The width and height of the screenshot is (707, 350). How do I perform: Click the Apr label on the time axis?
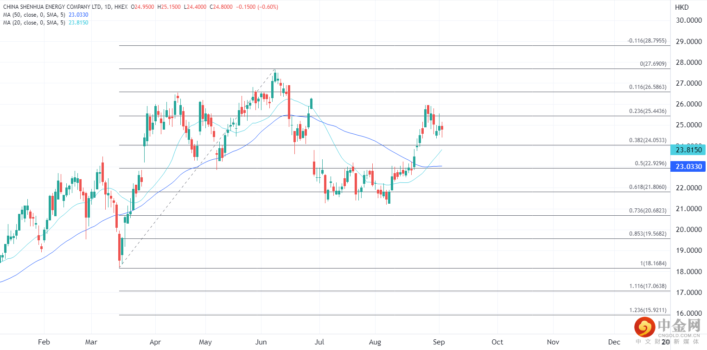155,342
